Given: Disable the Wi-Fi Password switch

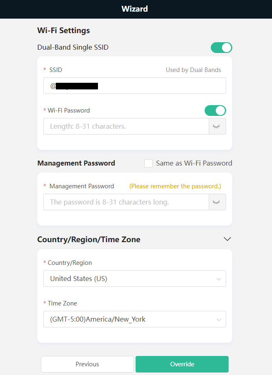Looking at the screenshot, I should [215, 111].
